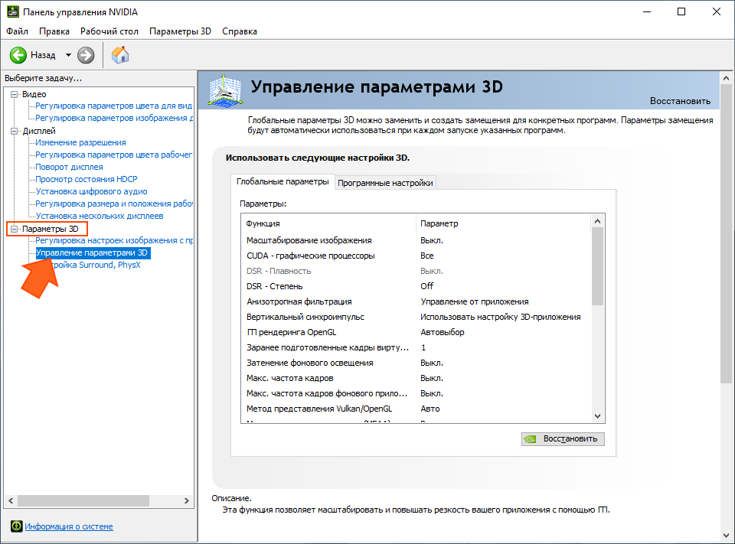
Task: Open the Файл menu
Action: pos(18,31)
